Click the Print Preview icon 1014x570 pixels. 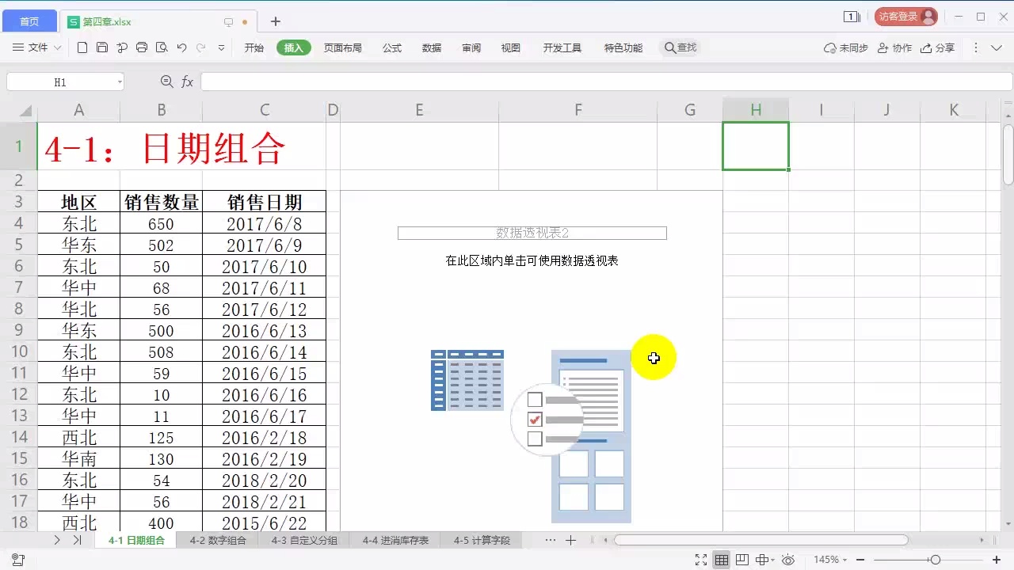click(161, 47)
